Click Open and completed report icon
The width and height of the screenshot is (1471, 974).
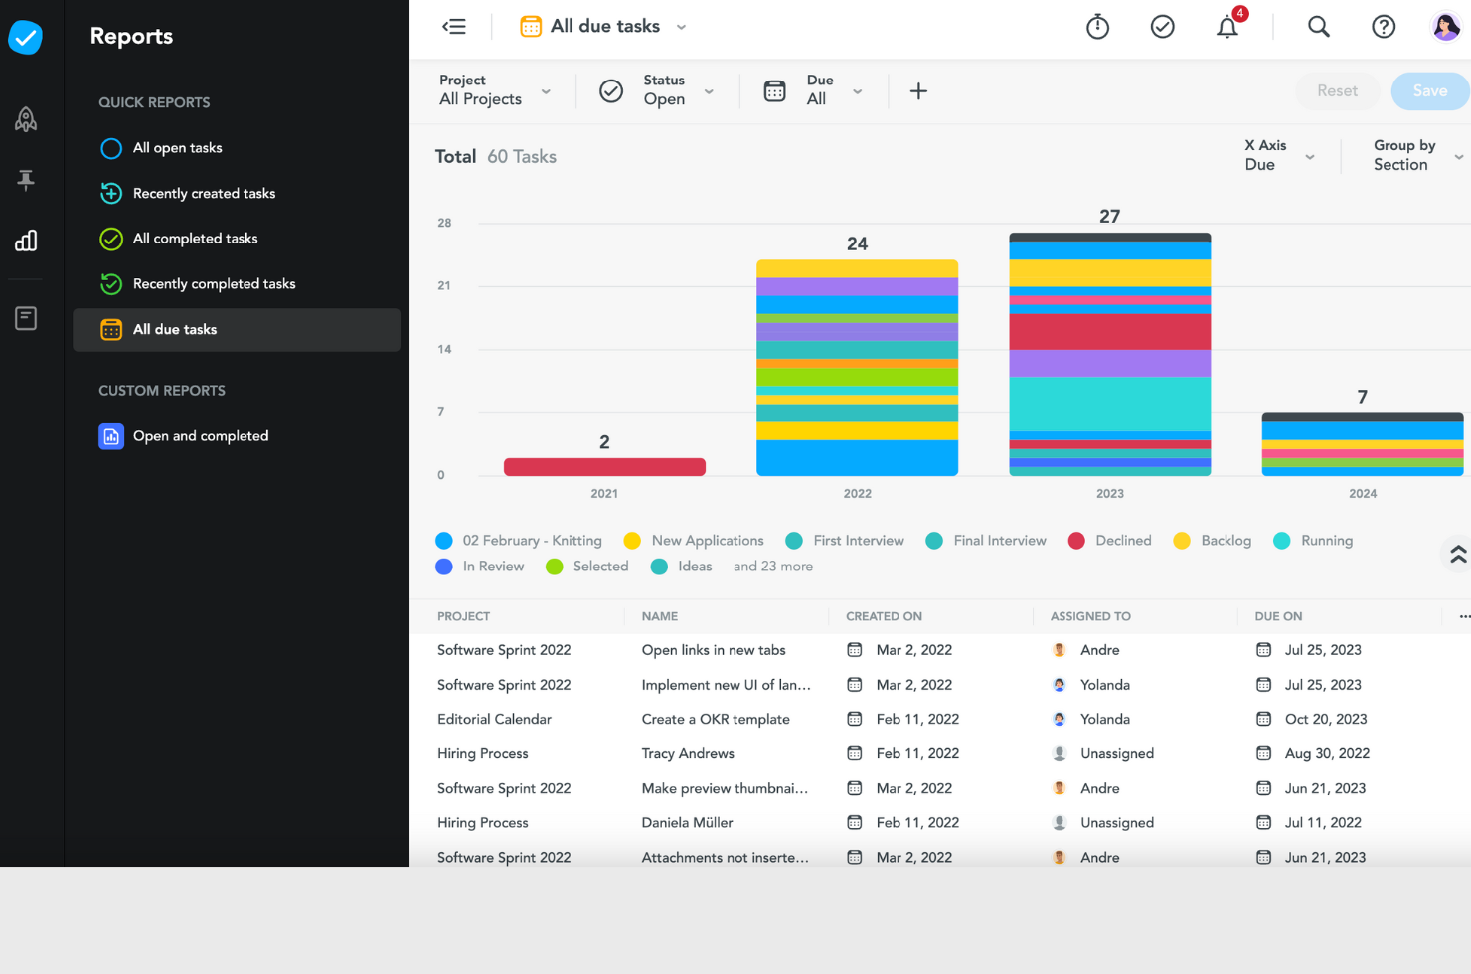pyautogui.click(x=111, y=436)
